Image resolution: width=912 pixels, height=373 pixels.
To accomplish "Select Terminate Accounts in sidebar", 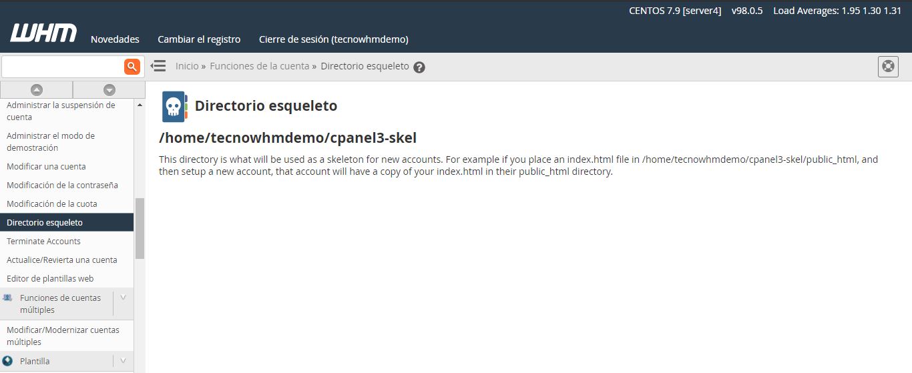I will [x=43, y=242].
